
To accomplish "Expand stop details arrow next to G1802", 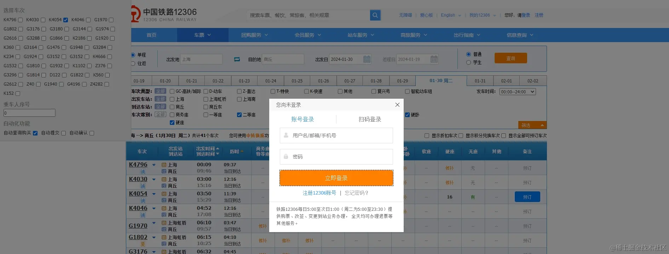I will point(154,237).
